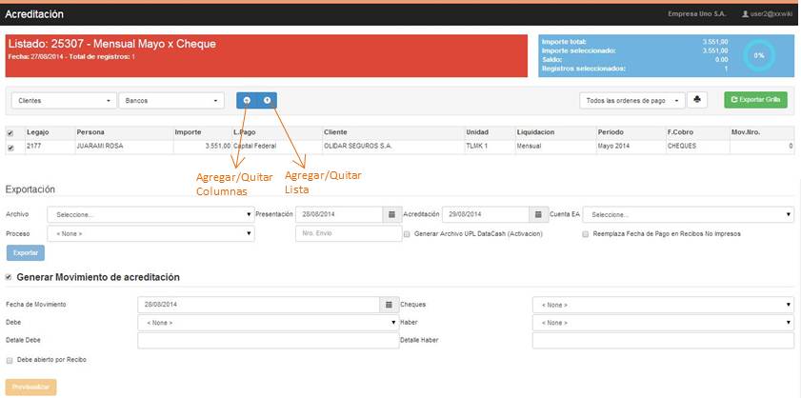Enable Generar Archivo UPL DataCash checkbox
Viewport: 801px width, 398px height.
point(407,233)
